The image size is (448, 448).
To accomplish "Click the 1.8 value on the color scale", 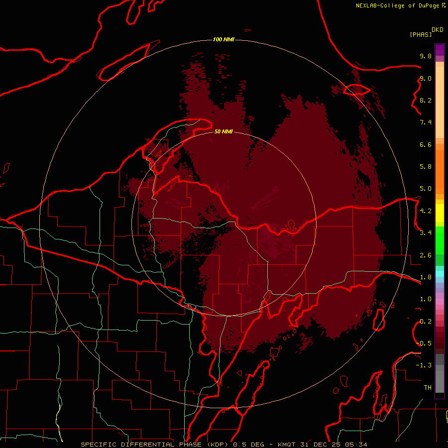I will [426, 277].
